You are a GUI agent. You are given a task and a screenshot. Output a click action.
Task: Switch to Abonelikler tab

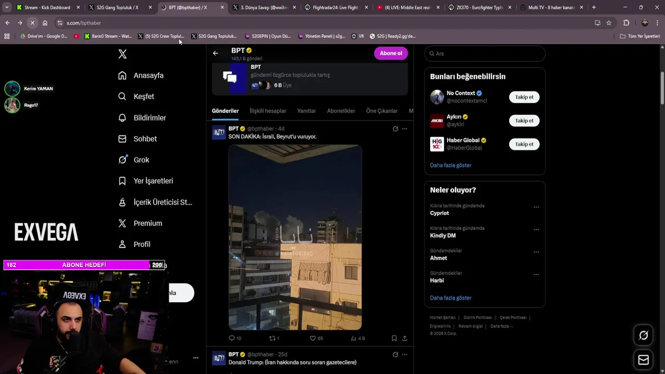341,111
